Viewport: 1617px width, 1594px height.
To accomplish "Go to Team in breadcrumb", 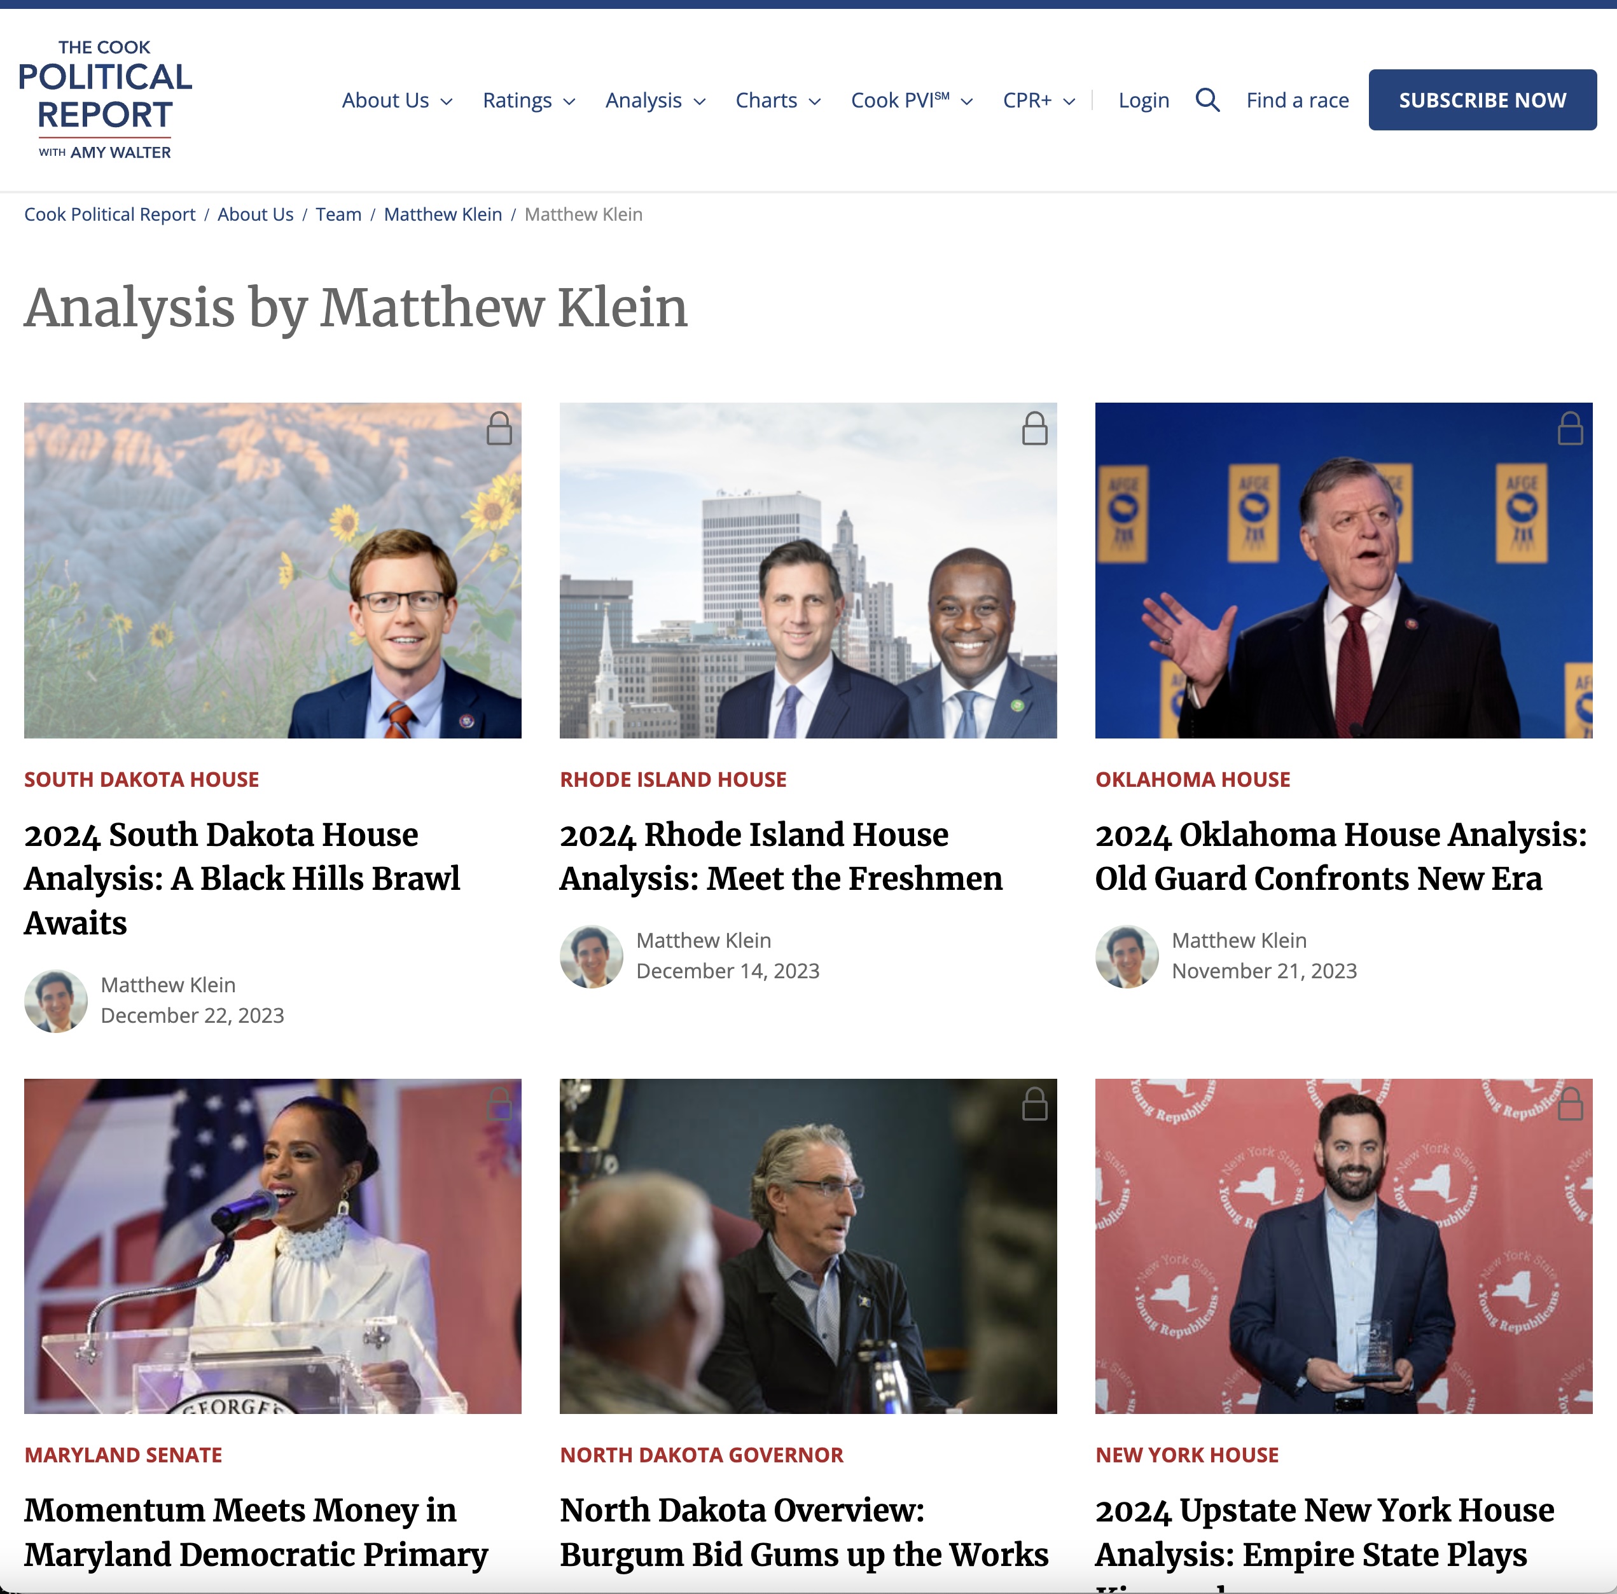I will pos(338,214).
